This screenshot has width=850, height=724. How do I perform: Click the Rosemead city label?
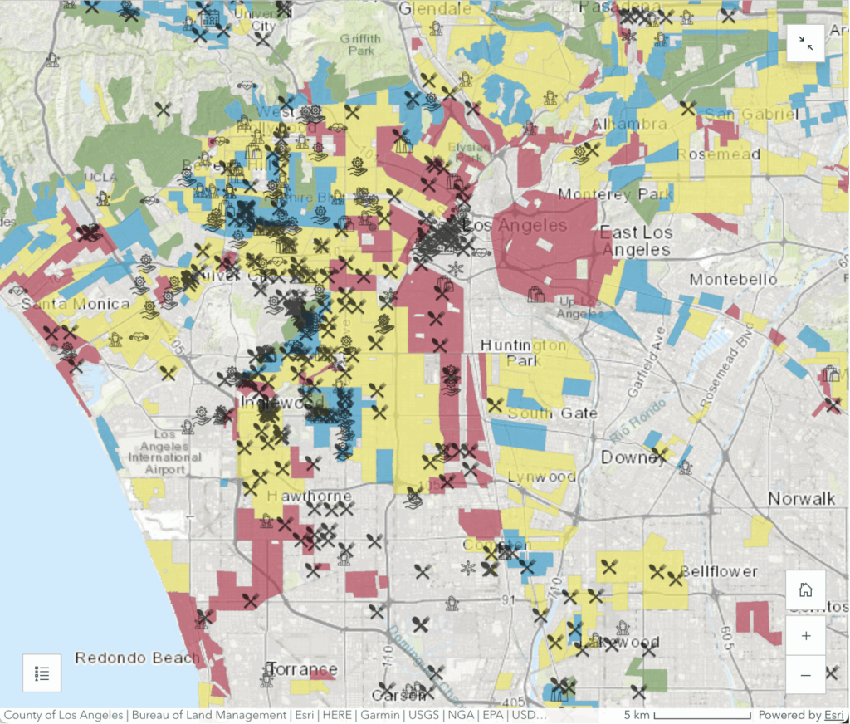[718, 154]
